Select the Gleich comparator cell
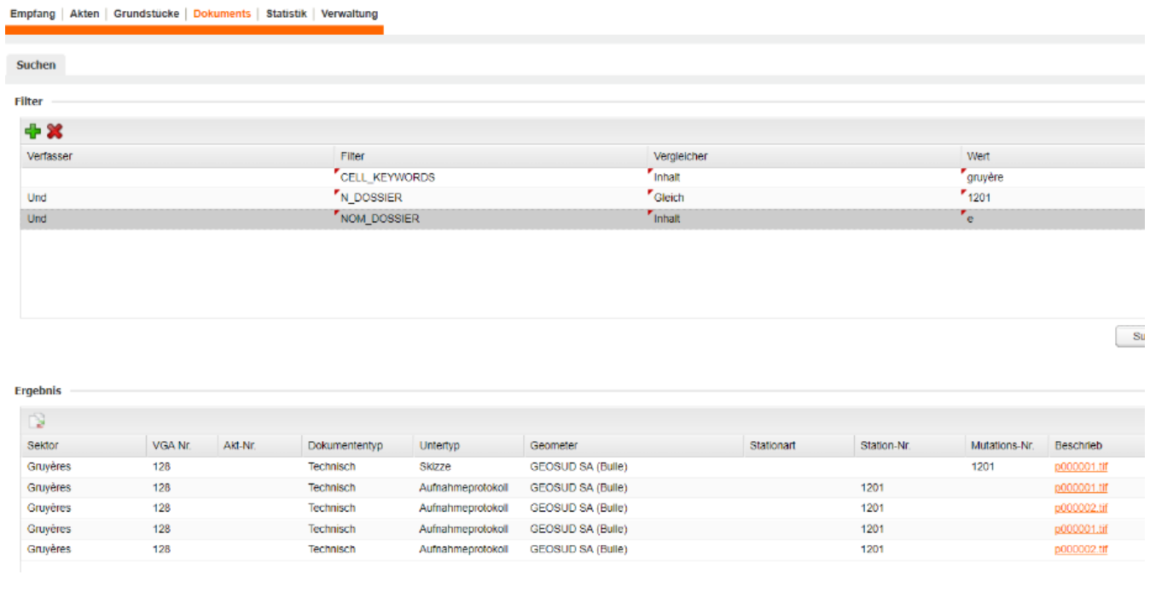 tap(668, 198)
